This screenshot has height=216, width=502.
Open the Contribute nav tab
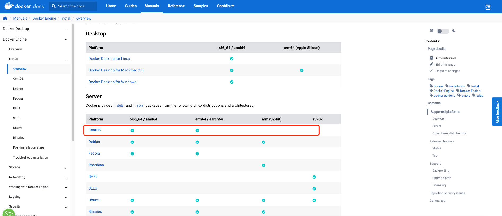[x=226, y=6]
